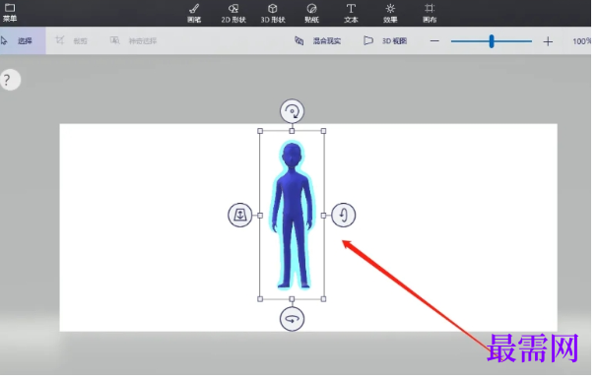
Task: Select the 文本 text tool
Action: point(351,13)
